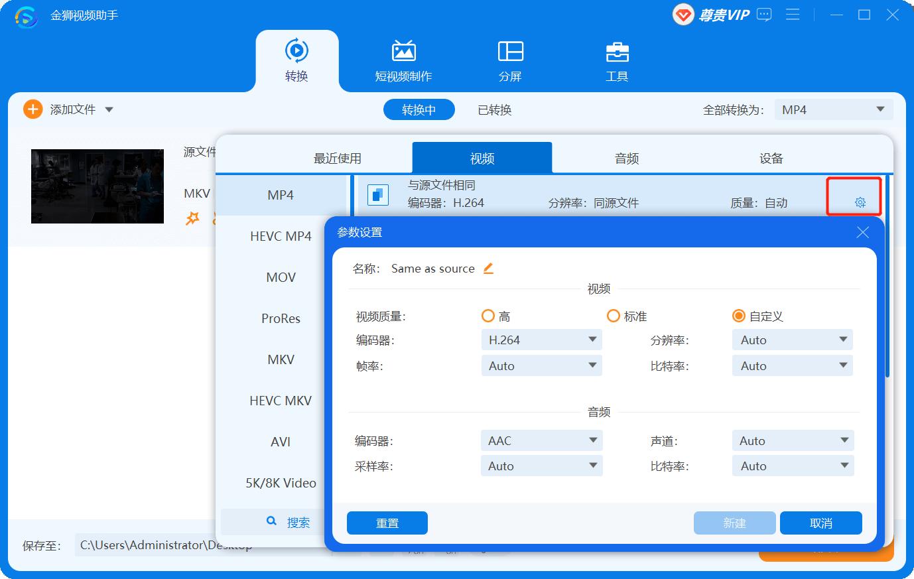Open the 全部转换为 MP4 format dropdown

(833, 110)
